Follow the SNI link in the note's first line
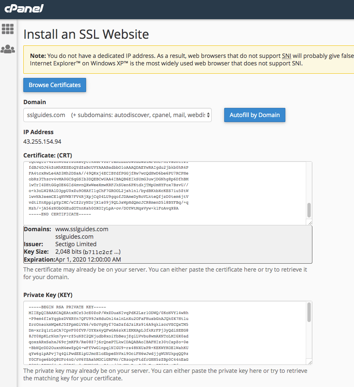Viewport: 354px width, 387px height. [287, 55]
